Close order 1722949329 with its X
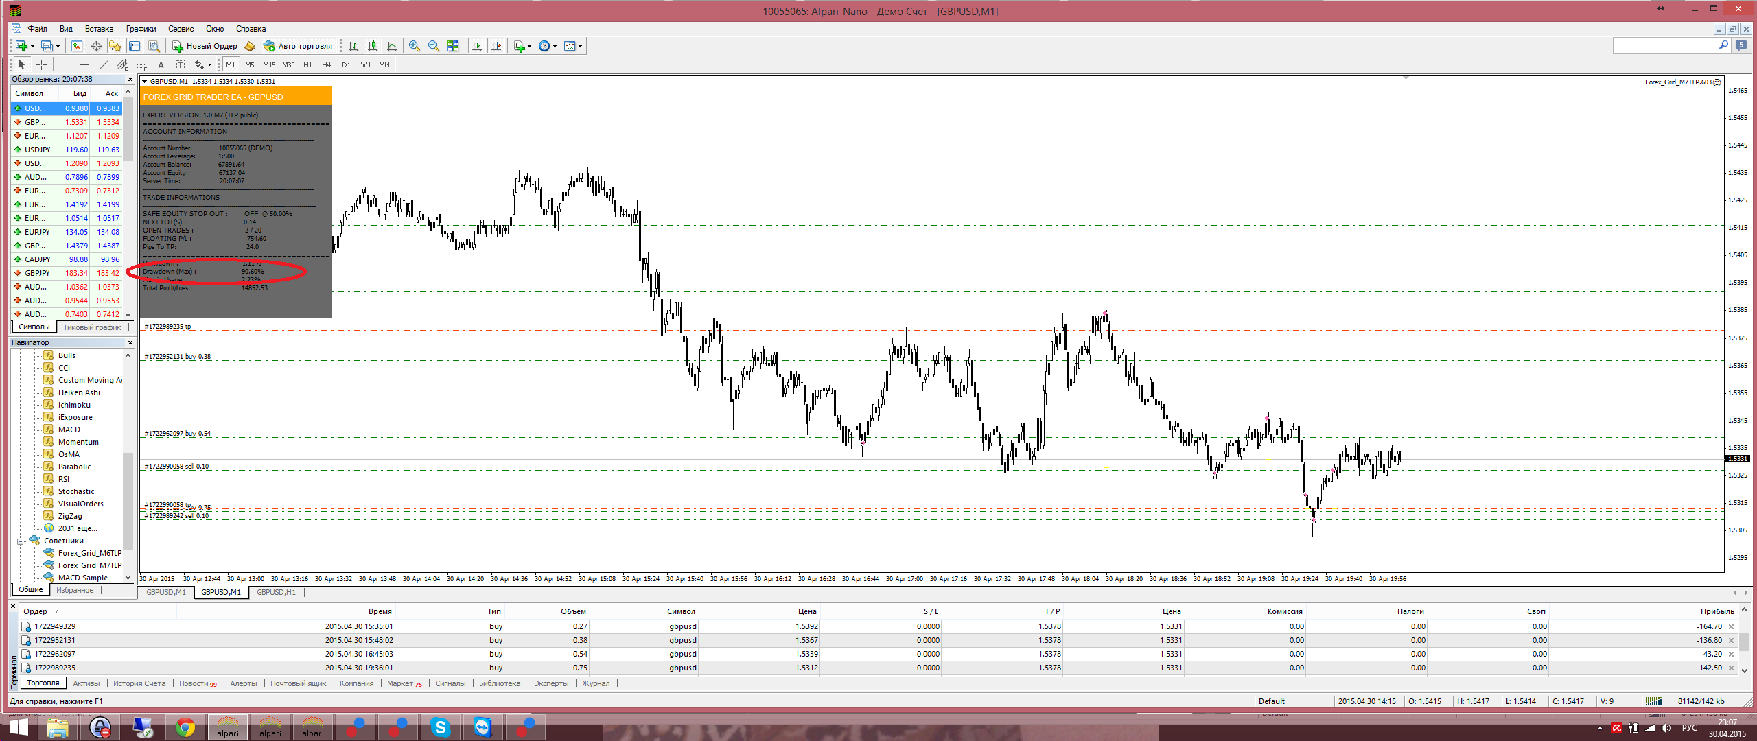1757x741 pixels. 1731,626
